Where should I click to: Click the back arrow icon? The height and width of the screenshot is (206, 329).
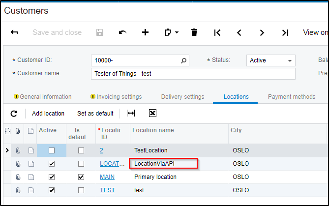click(x=14, y=32)
